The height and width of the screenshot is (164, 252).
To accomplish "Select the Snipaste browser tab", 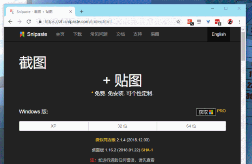I will [41, 11].
